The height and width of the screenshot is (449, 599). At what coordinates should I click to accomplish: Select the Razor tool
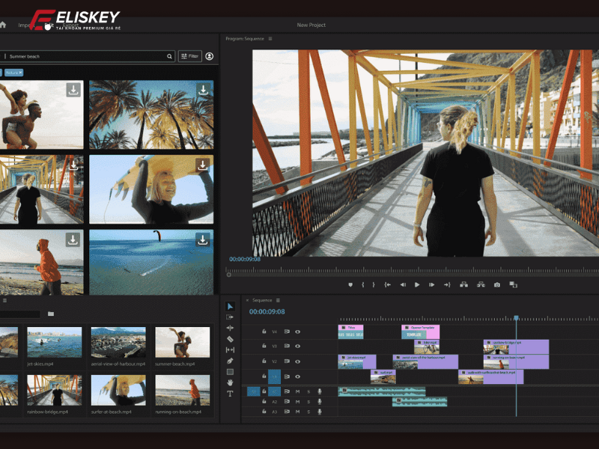pyautogui.click(x=230, y=339)
